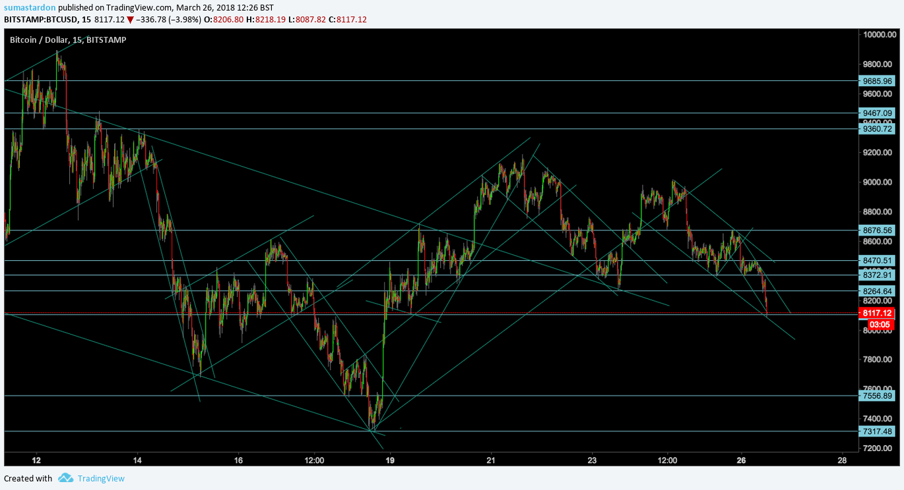The height and width of the screenshot is (490, 904).
Task: Click date 12 on time axis
Action: 36,460
